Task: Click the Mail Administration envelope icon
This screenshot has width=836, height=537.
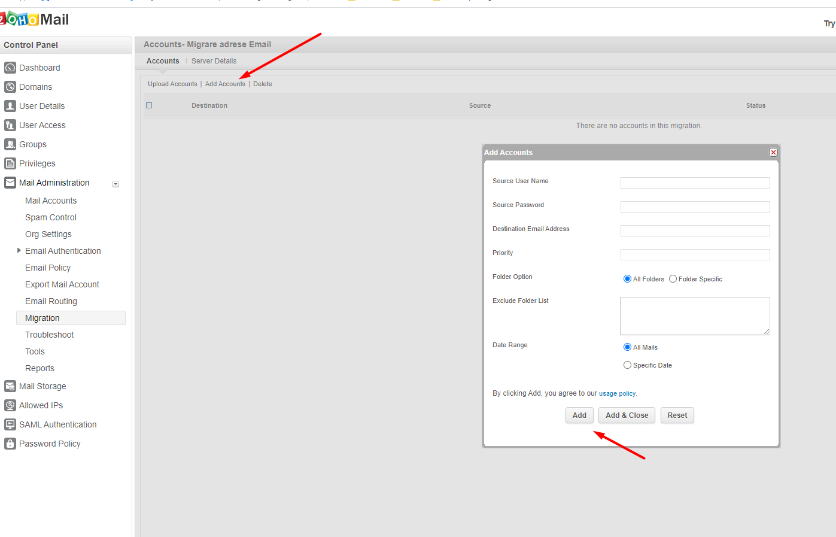Action: pos(10,183)
